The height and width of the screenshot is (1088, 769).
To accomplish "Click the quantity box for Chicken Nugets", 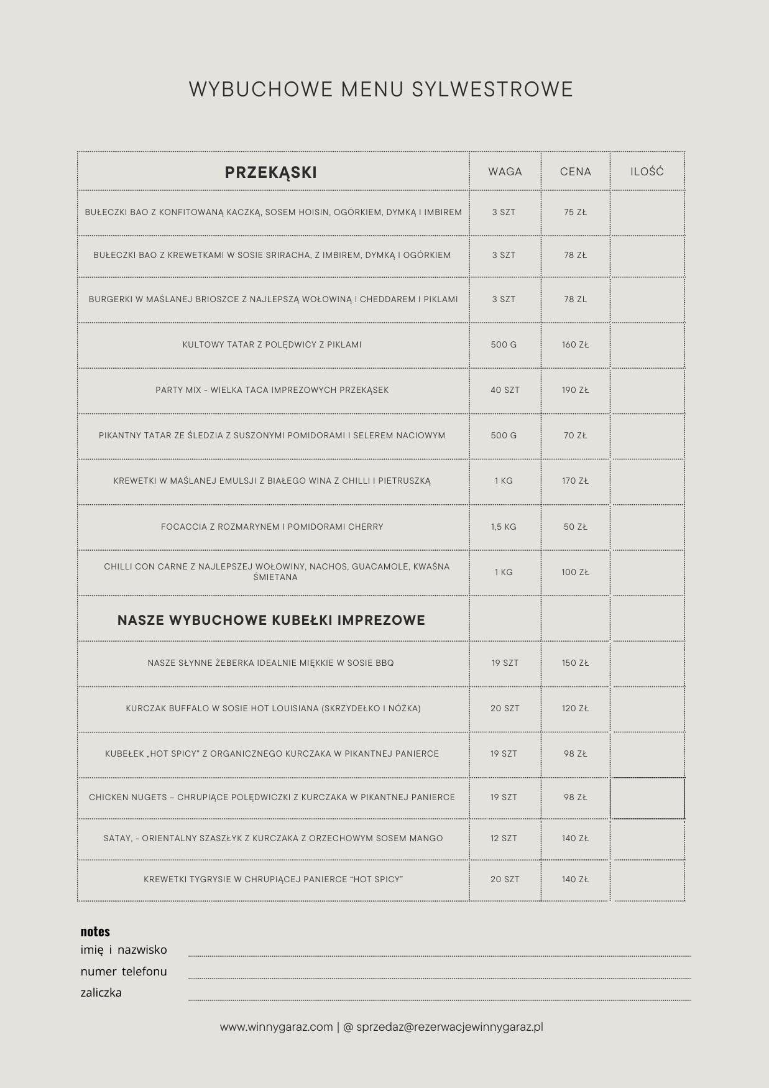I will pyautogui.click(x=647, y=798).
